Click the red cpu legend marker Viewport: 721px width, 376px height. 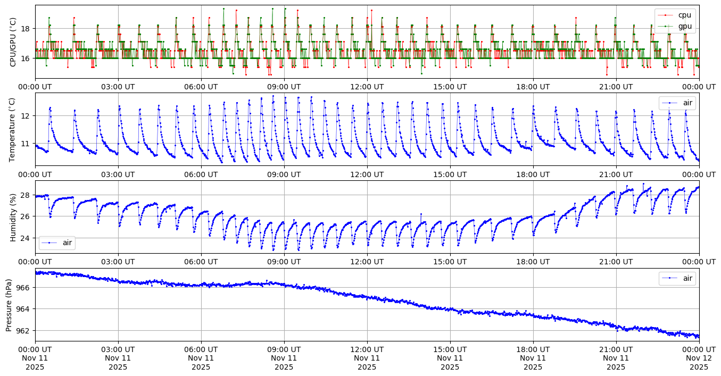pyautogui.click(x=664, y=15)
